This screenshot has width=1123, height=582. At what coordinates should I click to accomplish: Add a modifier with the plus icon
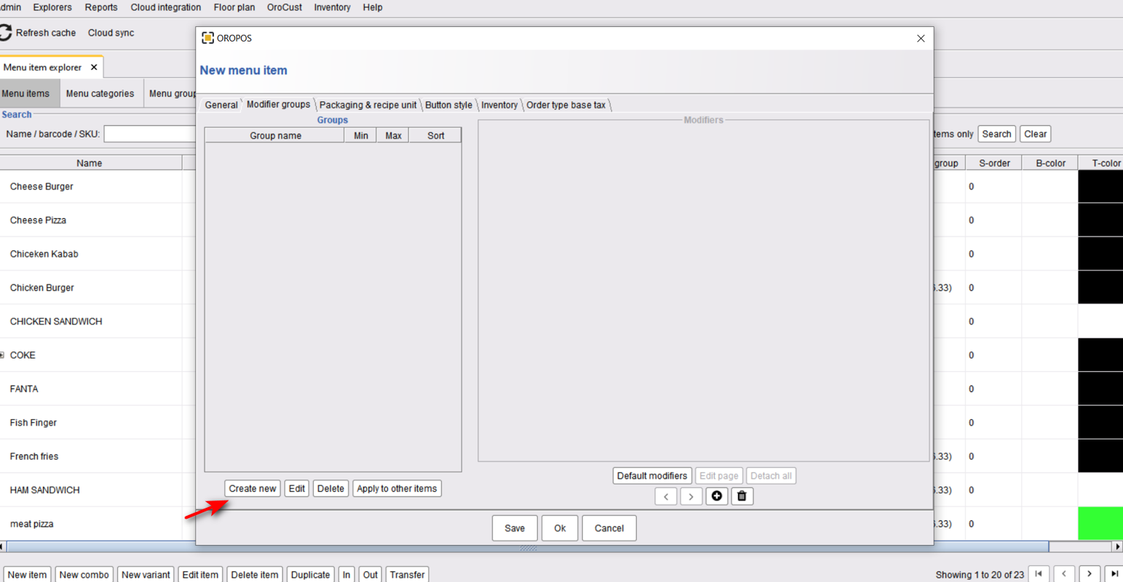pos(717,496)
